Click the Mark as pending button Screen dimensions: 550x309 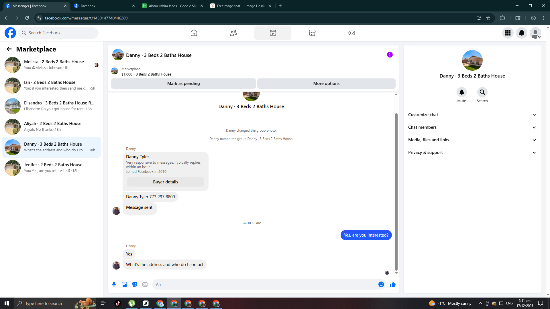point(183,84)
